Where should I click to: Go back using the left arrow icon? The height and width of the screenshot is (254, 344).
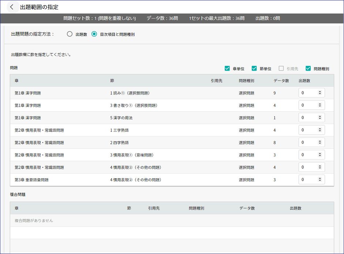(12, 7)
